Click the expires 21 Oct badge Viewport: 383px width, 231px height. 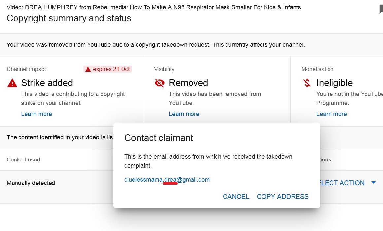point(108,69)
